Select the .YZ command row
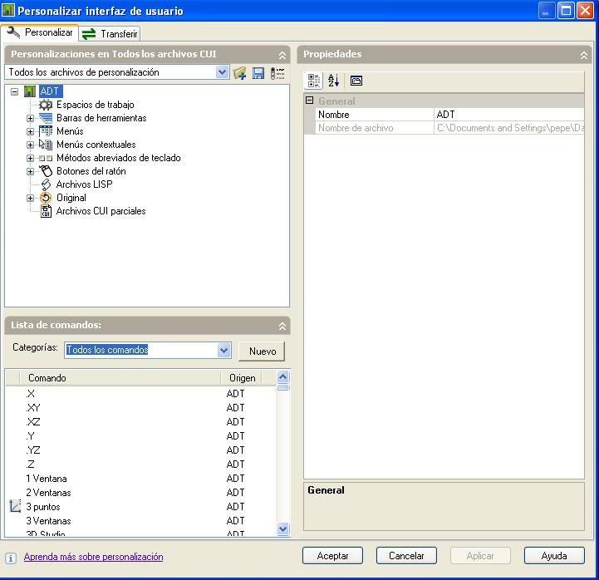 (140, 450)
